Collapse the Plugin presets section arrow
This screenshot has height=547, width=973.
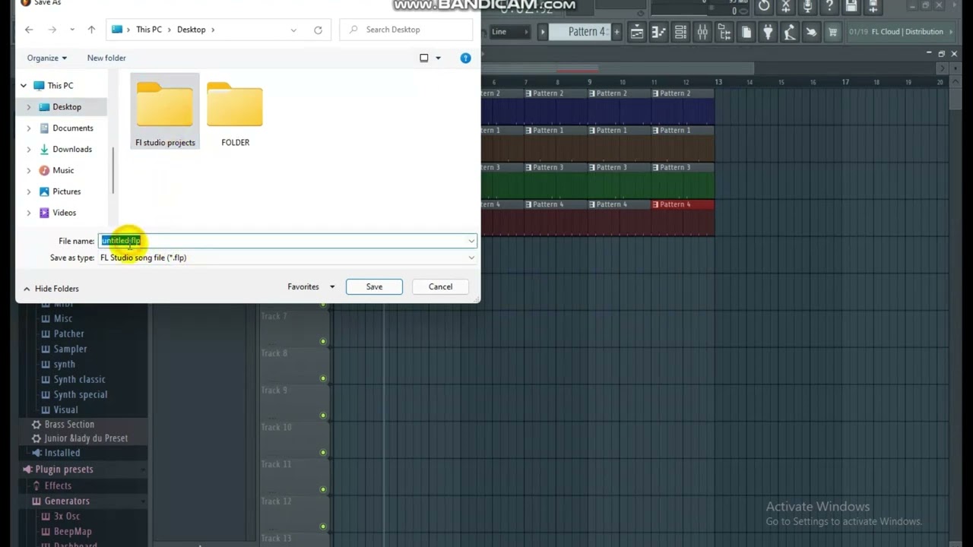point(142,470)
